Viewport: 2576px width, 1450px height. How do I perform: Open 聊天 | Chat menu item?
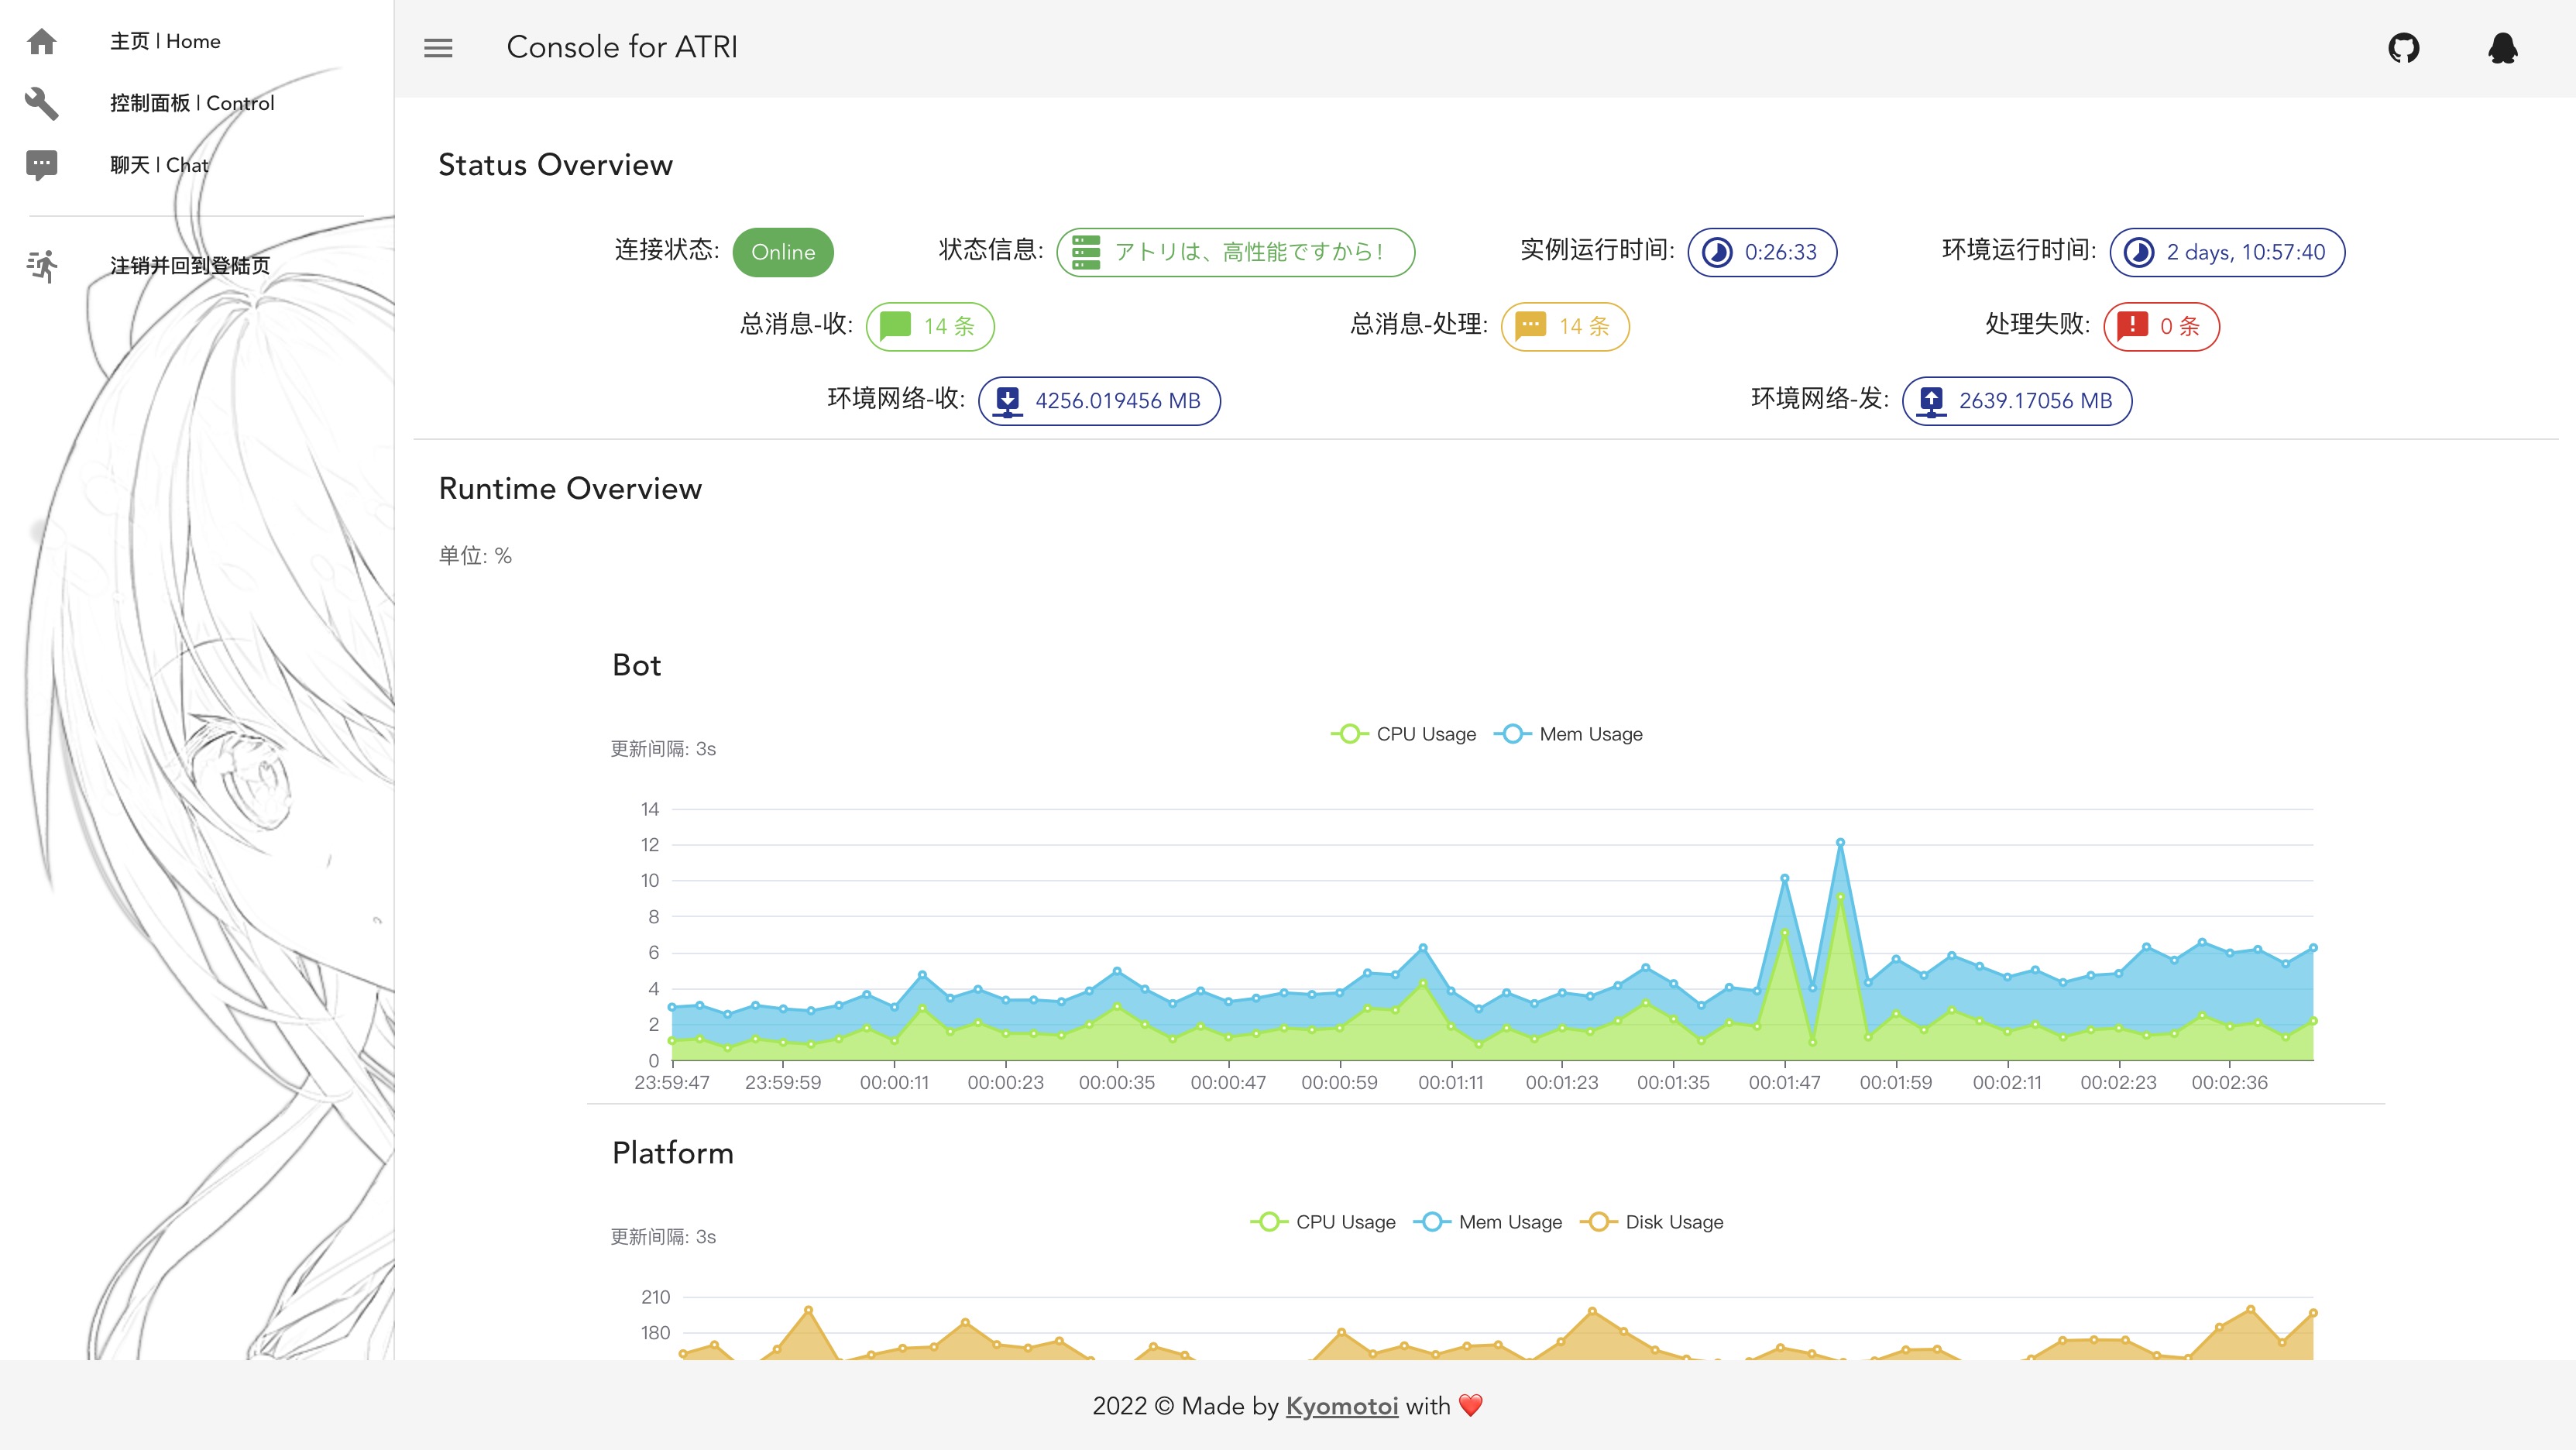(x=159, y=165)
